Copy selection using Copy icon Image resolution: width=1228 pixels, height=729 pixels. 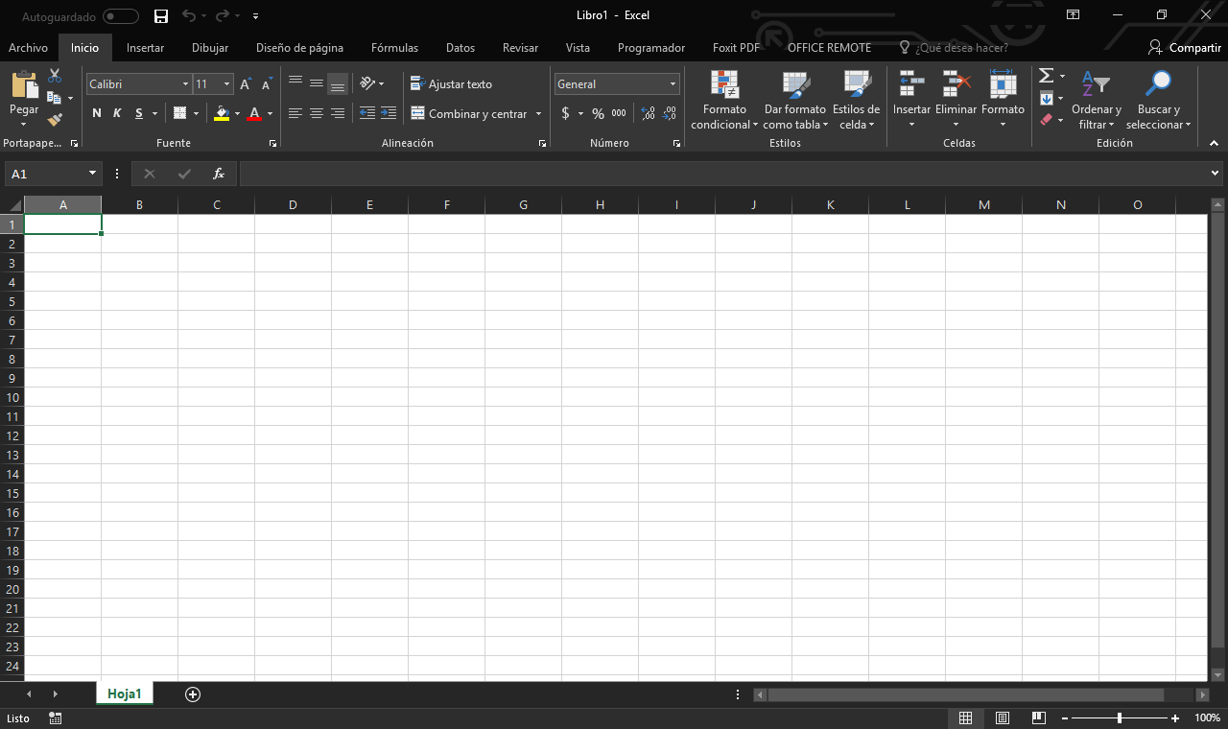coord(55,98)
